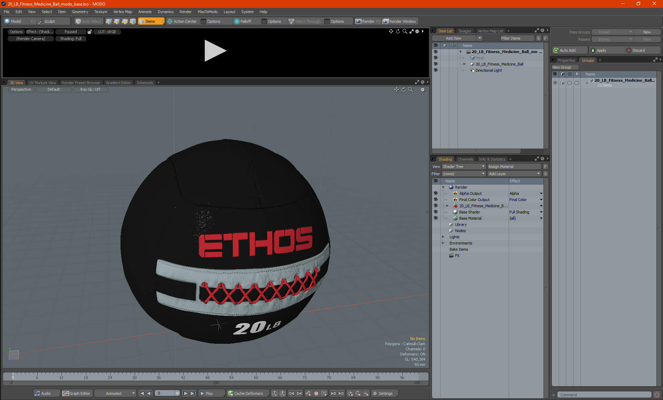Click Render Window button

pos(400,21)
